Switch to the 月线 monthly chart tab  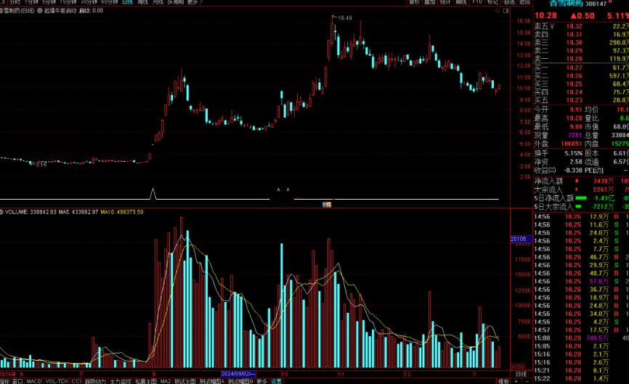coord(158,2)
